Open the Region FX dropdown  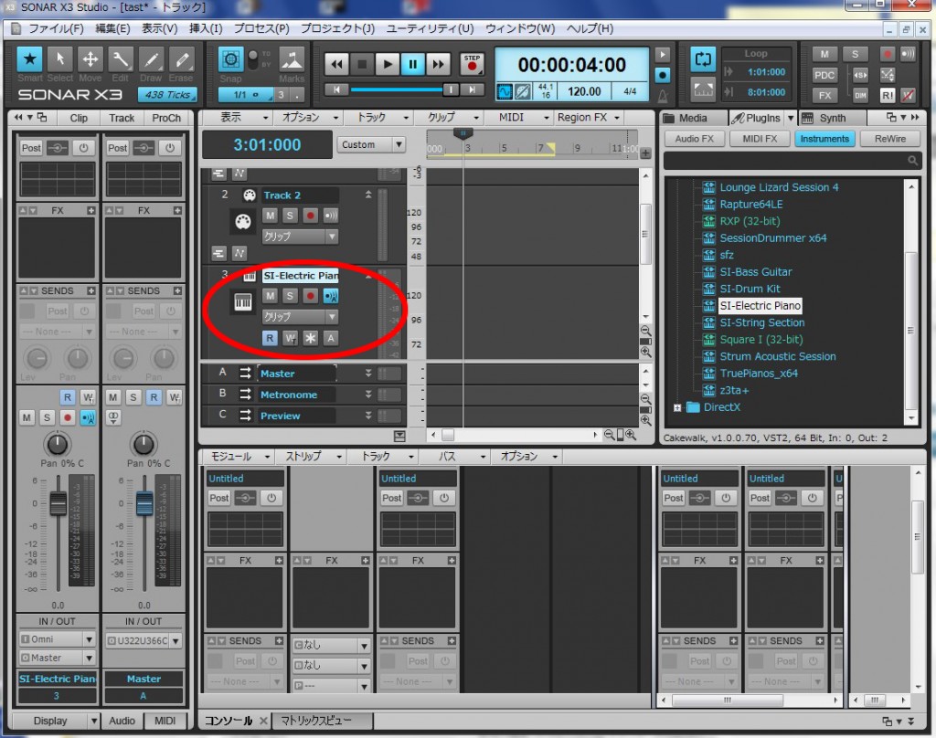click(x=589, y=118)
